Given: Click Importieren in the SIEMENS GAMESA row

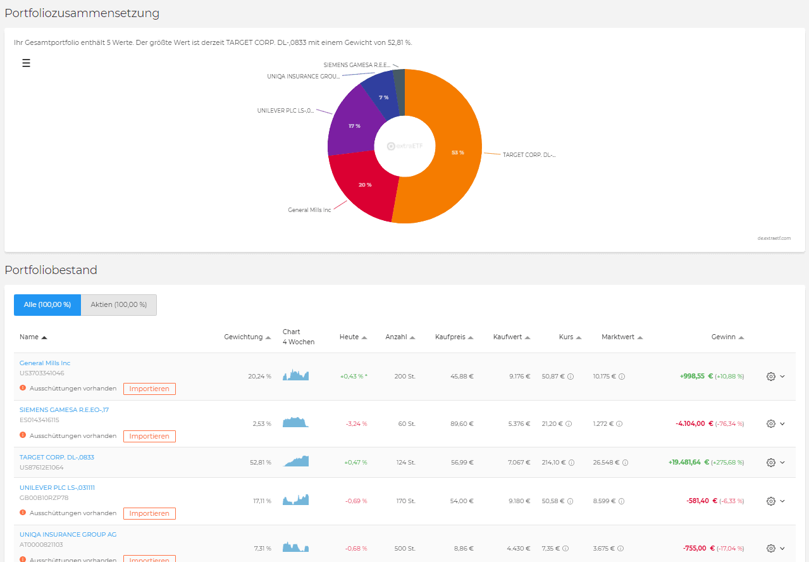Looking at the screenshot, I should click(x=149, y=436).
